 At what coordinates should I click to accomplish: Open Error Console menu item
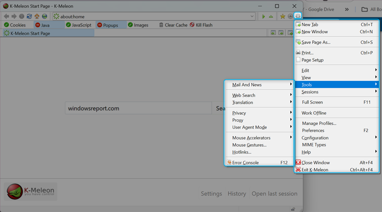260,162
